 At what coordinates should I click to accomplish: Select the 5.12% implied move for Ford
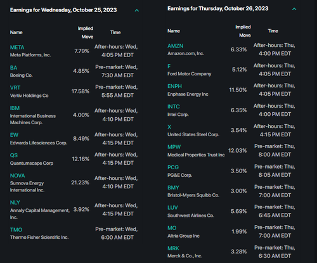(240, 70)
